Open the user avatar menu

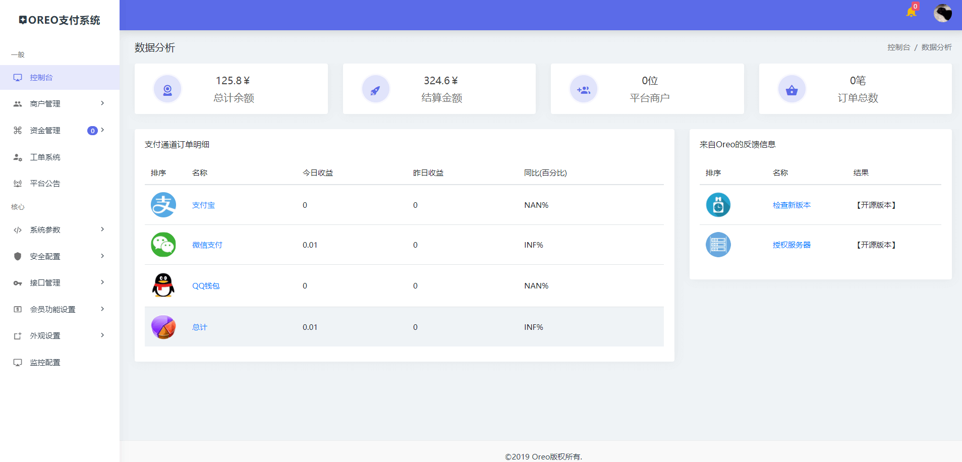click(942, 13)
